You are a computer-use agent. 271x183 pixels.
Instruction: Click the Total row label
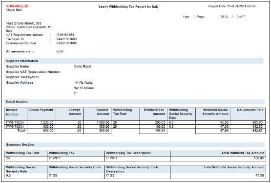[x=21, y=131]
